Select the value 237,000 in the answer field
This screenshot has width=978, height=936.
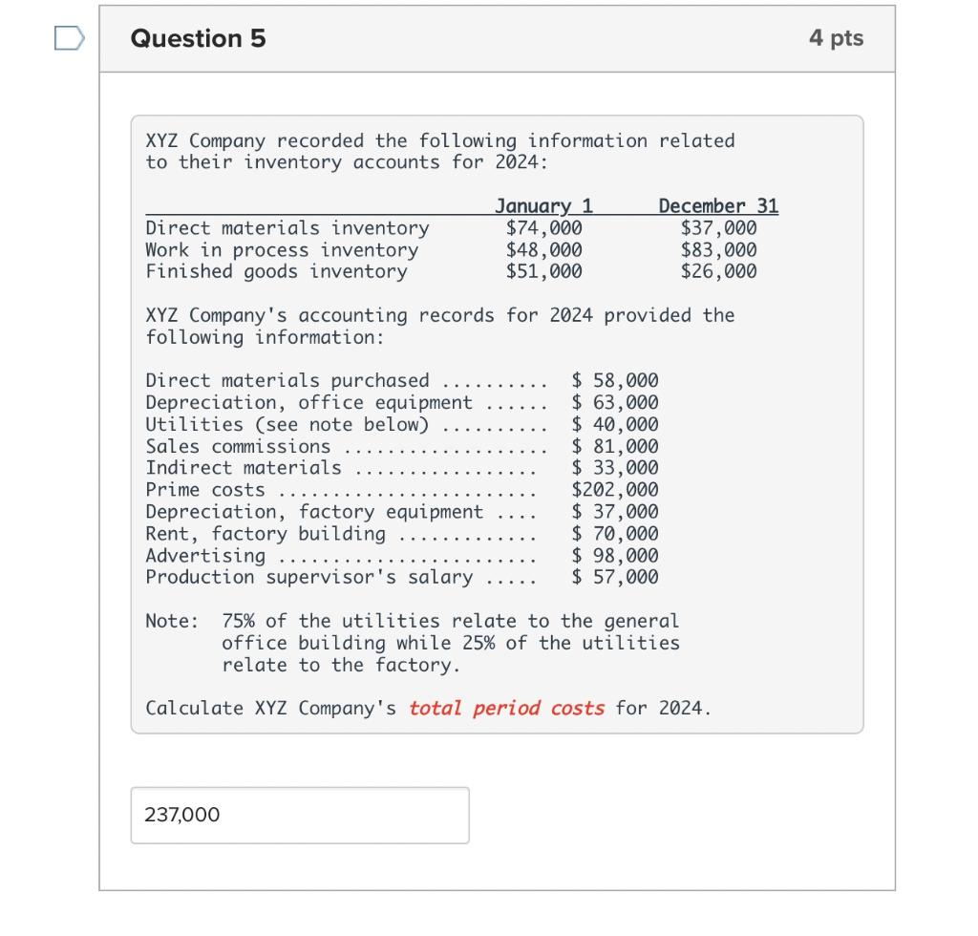[183, 816]
